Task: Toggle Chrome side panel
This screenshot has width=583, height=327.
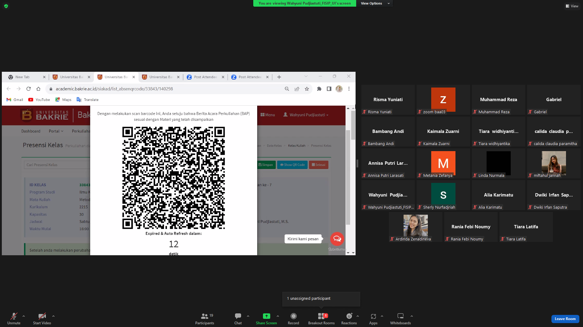Action: pos(329,89)
